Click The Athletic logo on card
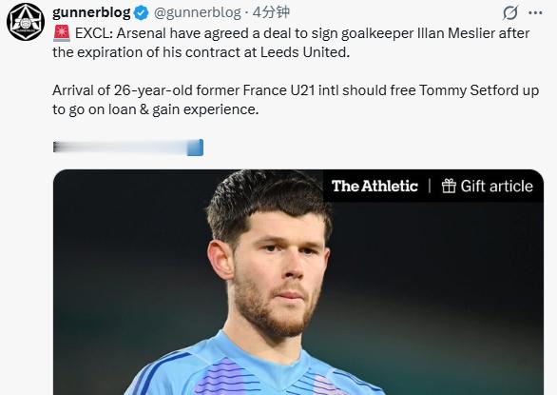The width and height of the screenshot is (557, 395). point(375,187)
